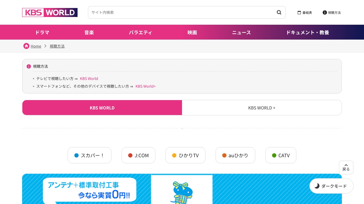Click the 視聴方法 breadcrumb link
Screen dimensions: 364x204
57,46
